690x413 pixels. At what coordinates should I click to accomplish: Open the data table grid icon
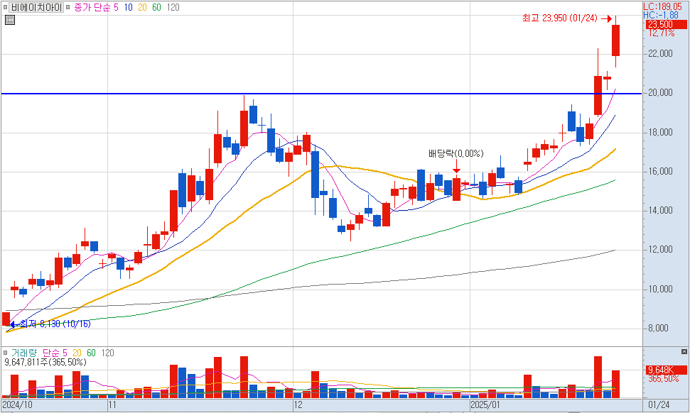pos(10,20)
